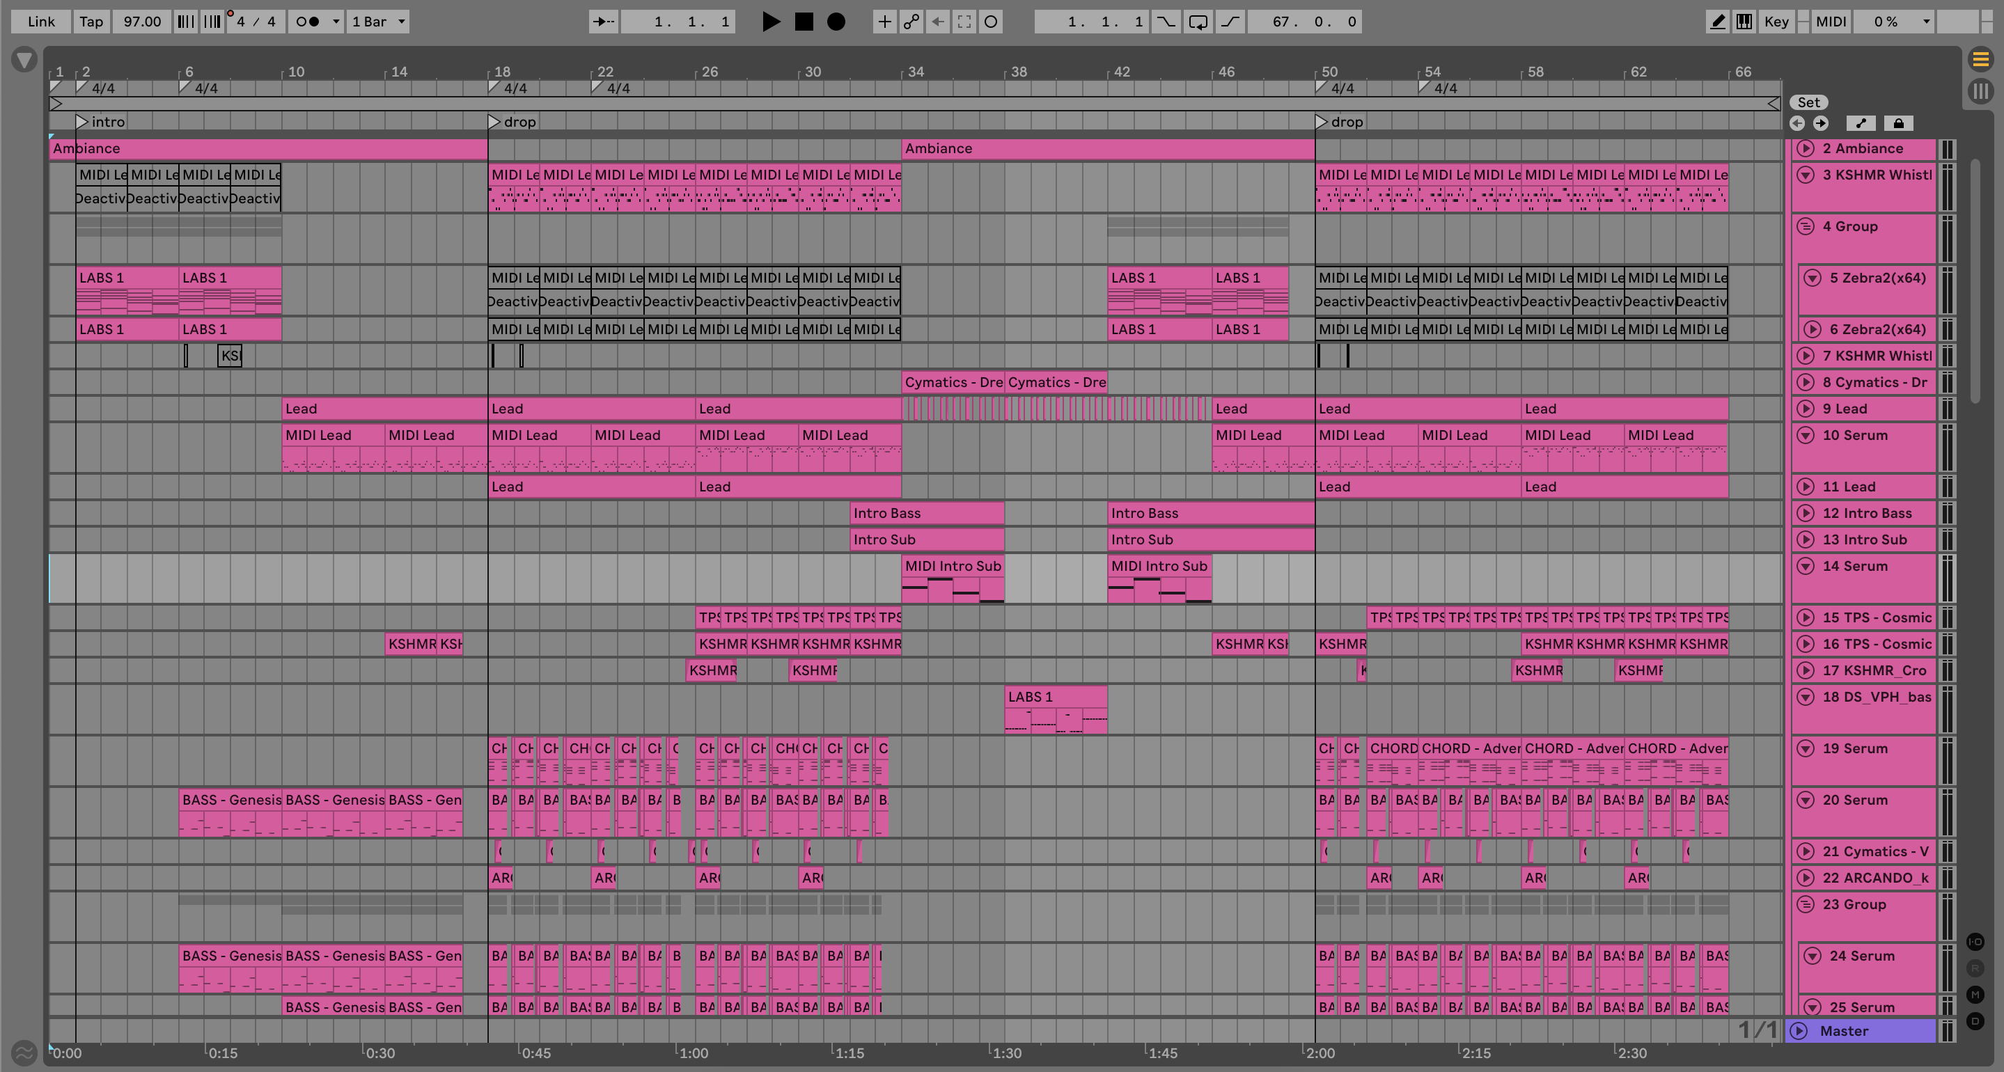This screenshot has width=2004, height=1072.
Task: Toggle the metronome button
Action: coord(308,22)
